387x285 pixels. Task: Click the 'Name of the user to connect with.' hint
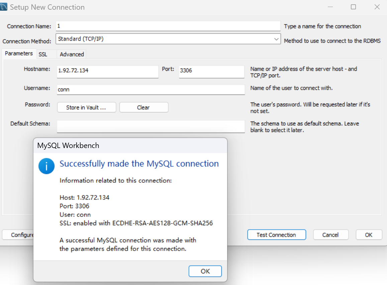[291, 88]
